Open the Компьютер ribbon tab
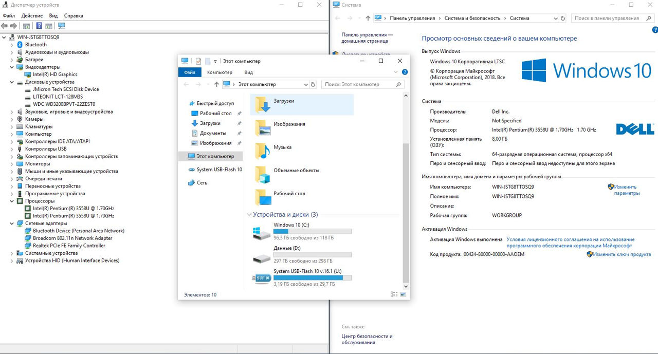The height and width of the screenshot is (354, 658). point(220,72)
